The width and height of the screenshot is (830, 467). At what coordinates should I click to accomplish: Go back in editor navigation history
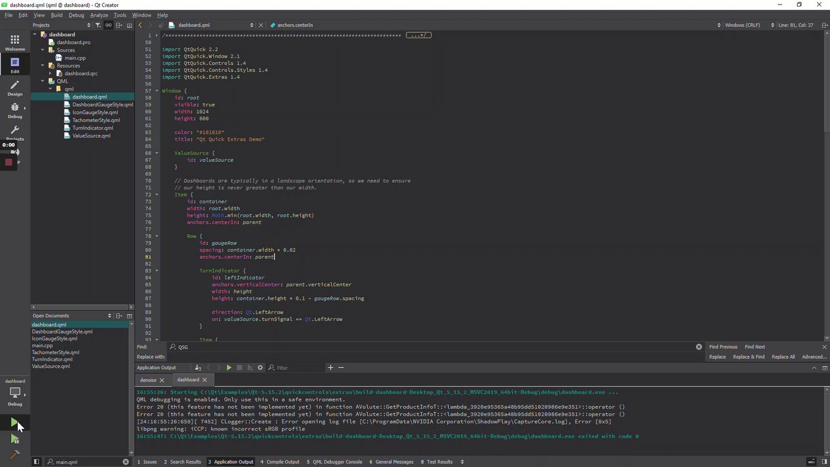click(x=140, y=25)
